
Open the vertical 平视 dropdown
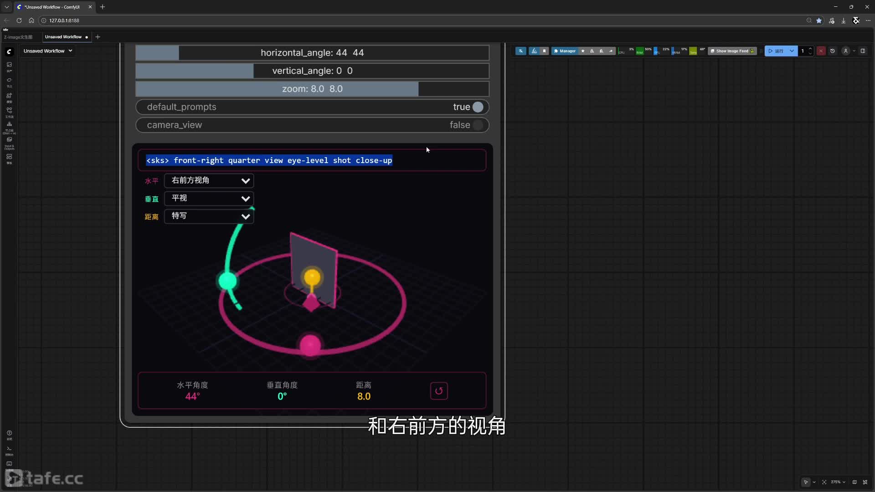click(x=209, y=198)
